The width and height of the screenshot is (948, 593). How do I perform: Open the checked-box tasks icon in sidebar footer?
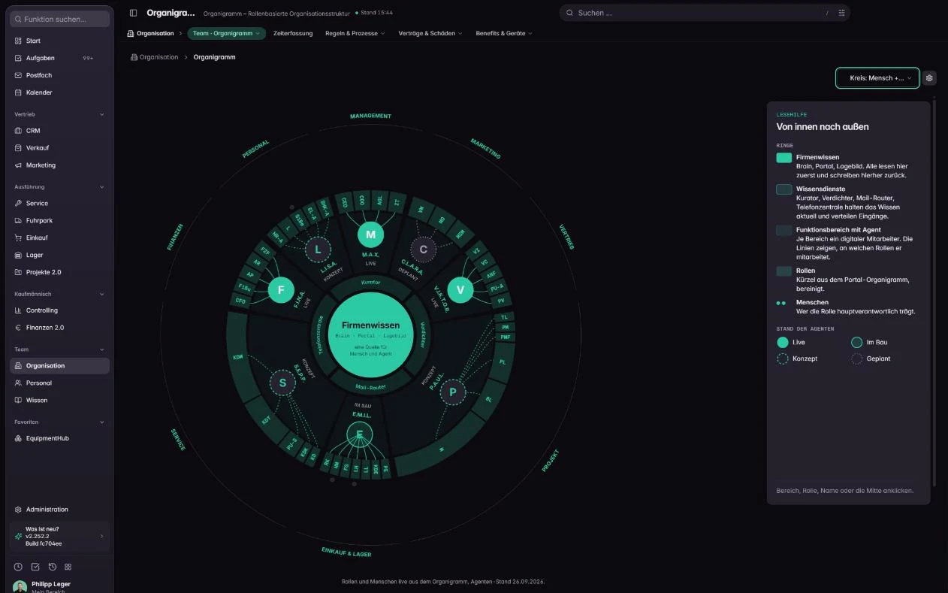tap(35, 567)
